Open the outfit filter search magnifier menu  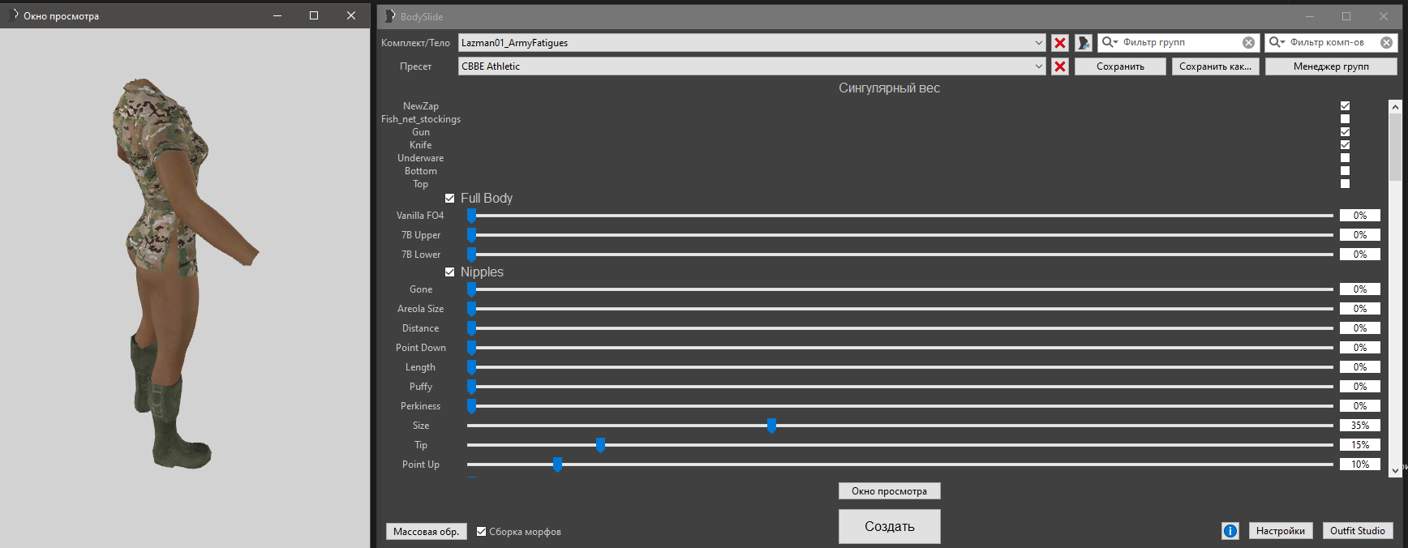click(x=1277, y=42)
